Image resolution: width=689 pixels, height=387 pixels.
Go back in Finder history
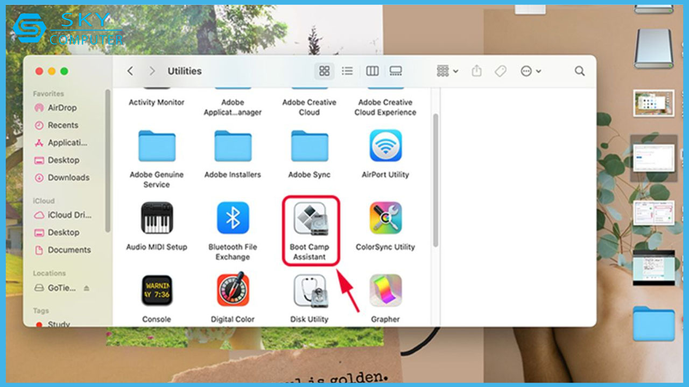(x=130, y=71)
